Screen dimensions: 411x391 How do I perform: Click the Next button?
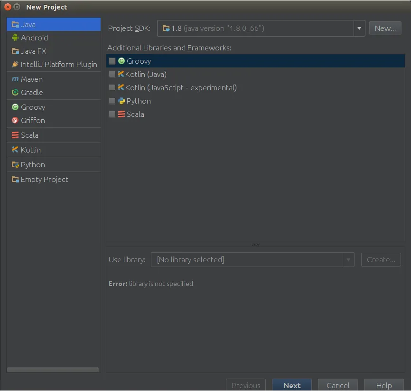[x=292, y=385]
